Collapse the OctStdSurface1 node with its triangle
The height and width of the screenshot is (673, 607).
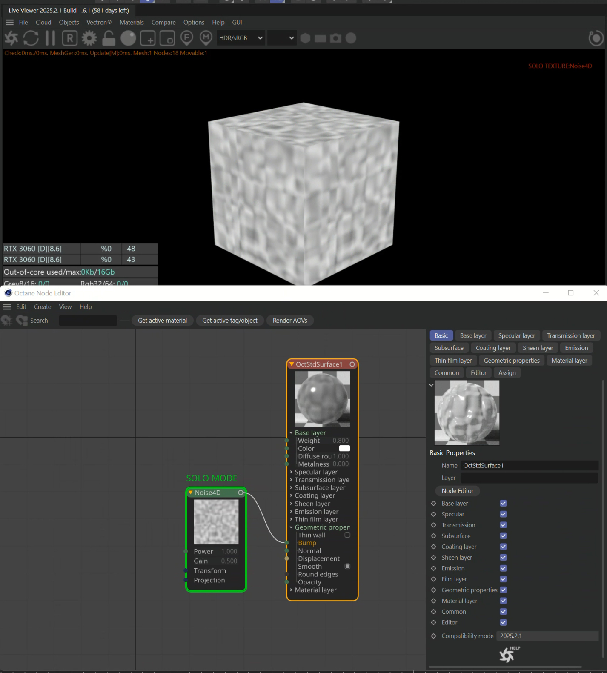click(x=292, y=364)
